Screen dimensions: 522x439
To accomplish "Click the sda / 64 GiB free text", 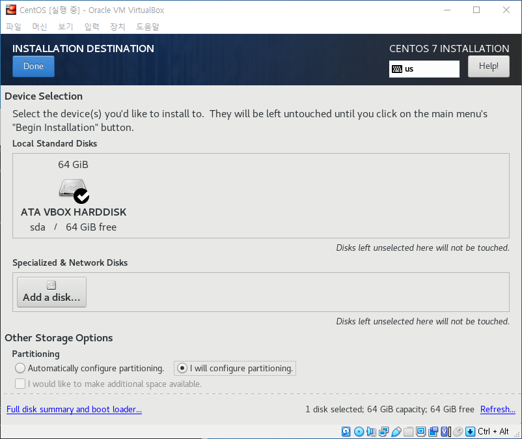I will [x=74, y=227].
